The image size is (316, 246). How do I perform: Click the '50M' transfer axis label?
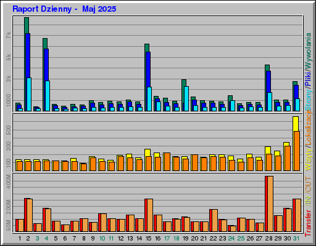click(x=9, y=225)
